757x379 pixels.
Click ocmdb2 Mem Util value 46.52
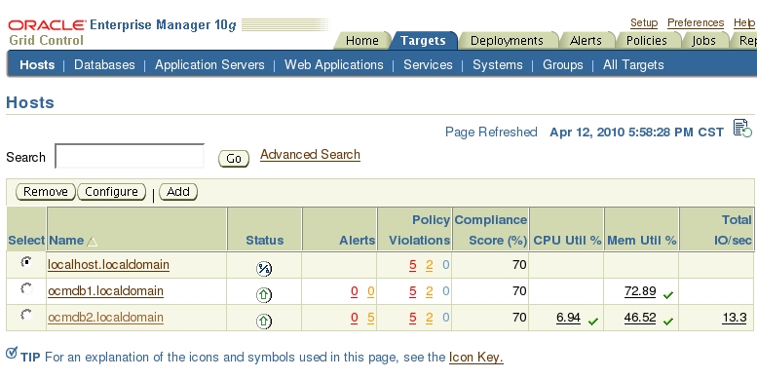coord(640,318)
